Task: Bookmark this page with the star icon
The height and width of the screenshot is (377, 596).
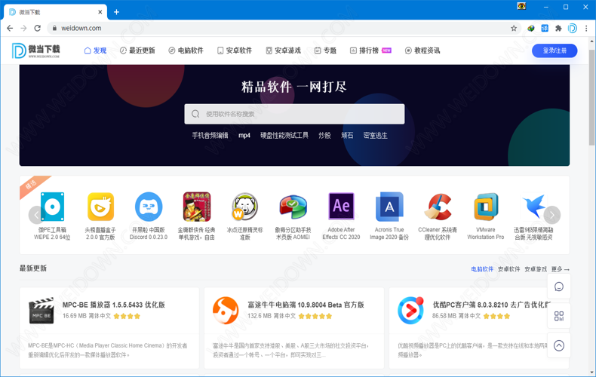Action: click(514, 28)
